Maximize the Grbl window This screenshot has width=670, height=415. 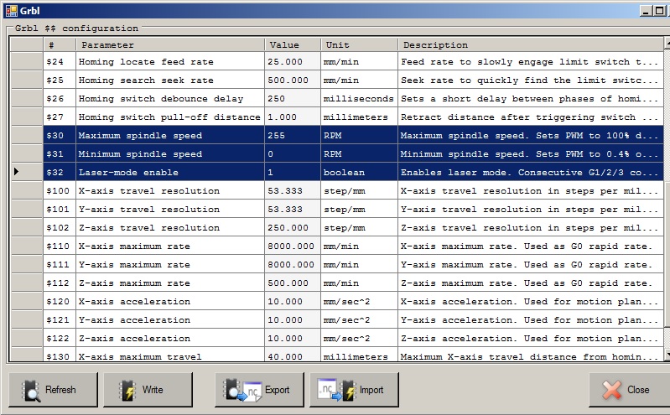(x=659, y=11)
